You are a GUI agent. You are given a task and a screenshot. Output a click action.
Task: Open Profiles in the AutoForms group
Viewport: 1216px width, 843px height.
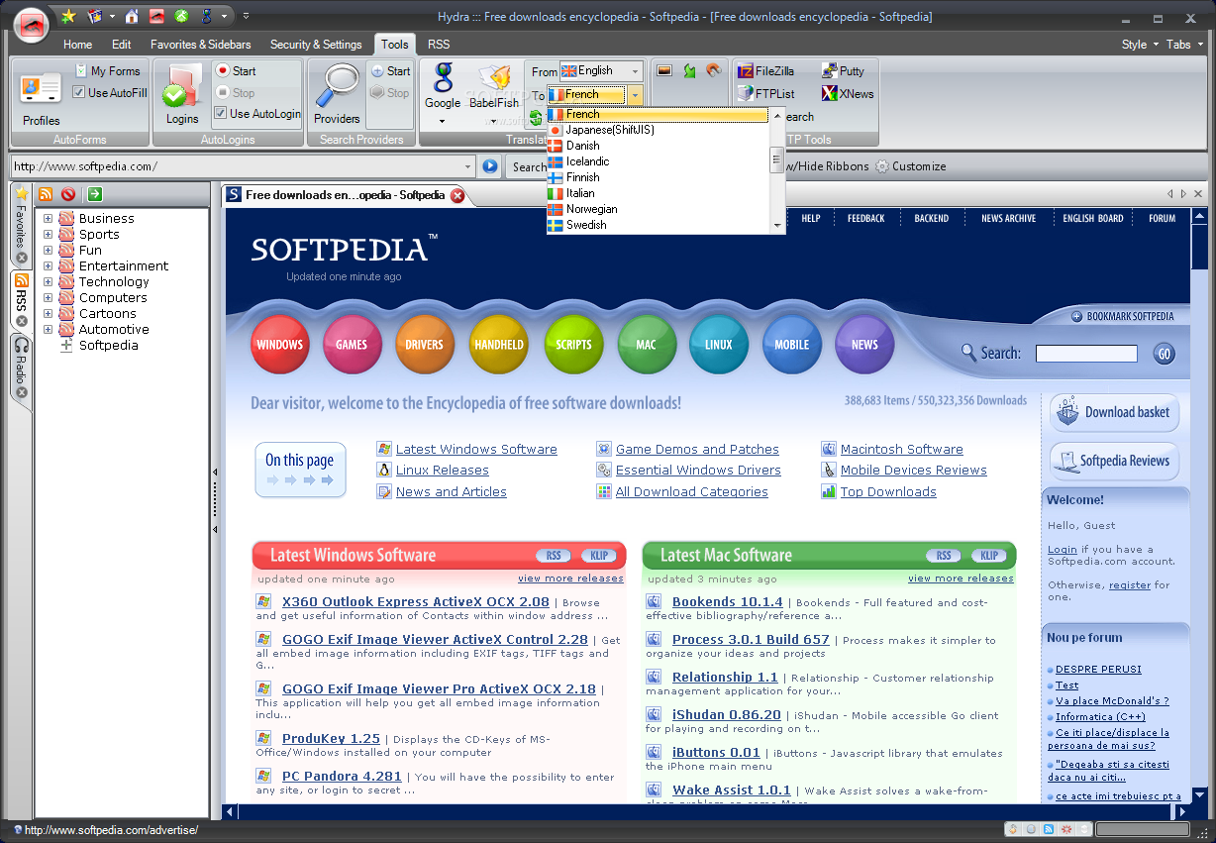coord(42,97)
